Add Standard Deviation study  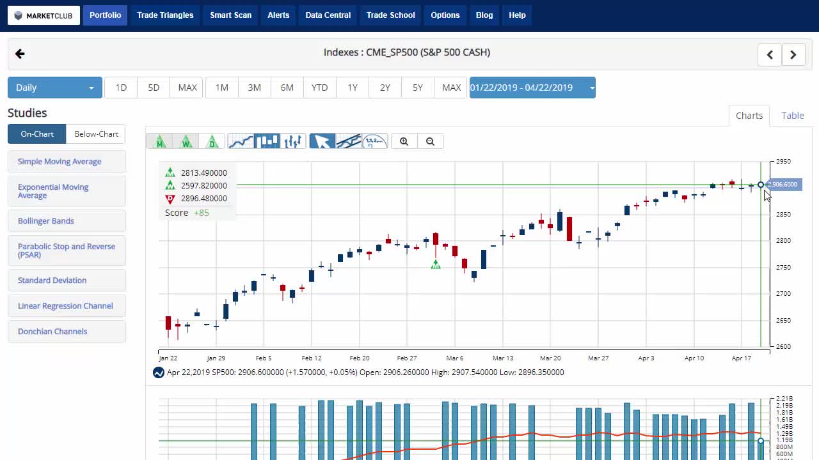[67, 280]
